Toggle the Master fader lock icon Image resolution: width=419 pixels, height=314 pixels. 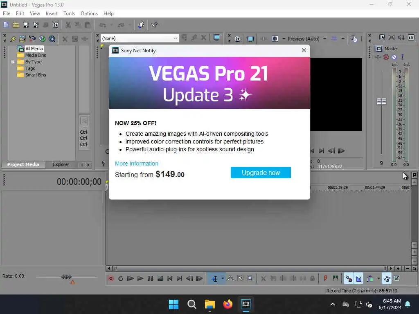coord(381,163)
